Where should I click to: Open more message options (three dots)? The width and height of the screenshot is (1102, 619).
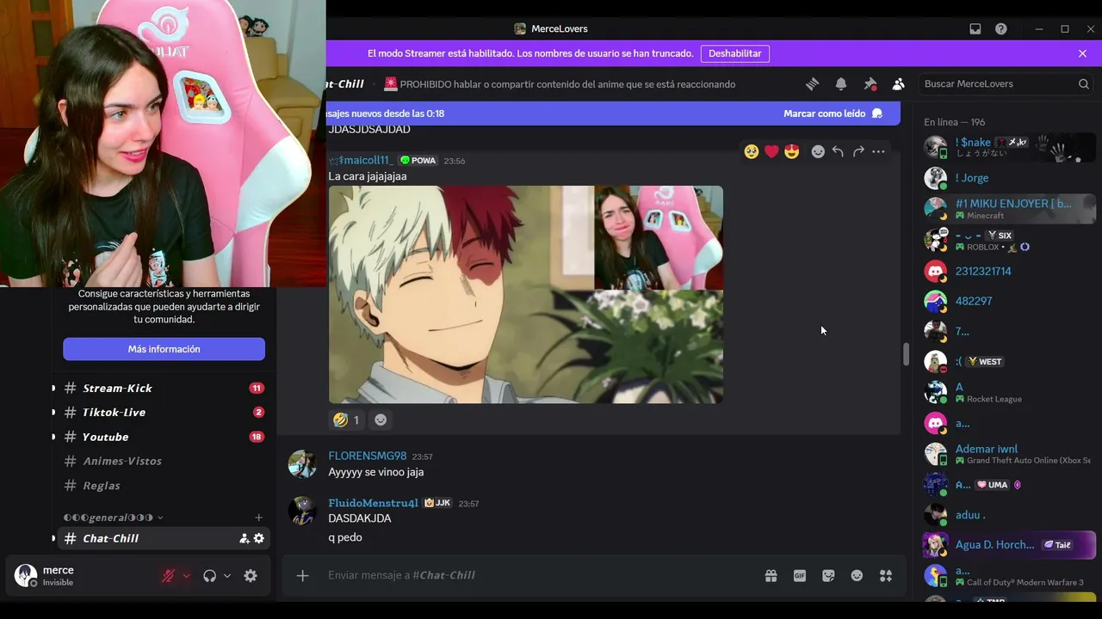coord(878,151)
